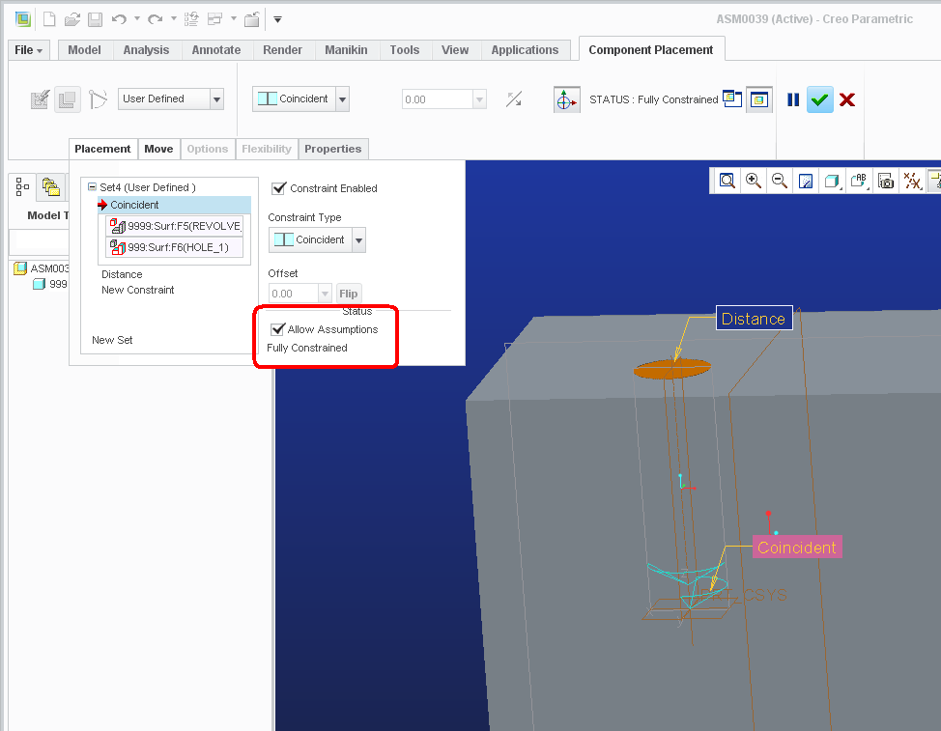Viewport: 941px width, 731px height.
Task: Save the model with the disk icon
Action: tap(95, 19)
